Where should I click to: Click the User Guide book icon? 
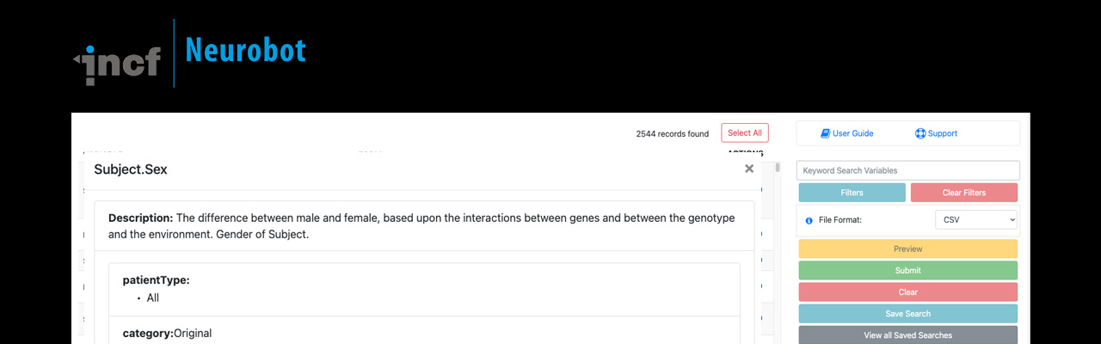825,133
